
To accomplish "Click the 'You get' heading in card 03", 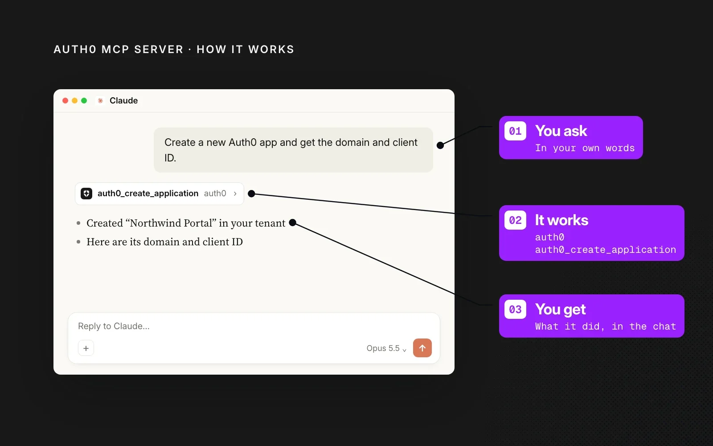I will point(560,310).
